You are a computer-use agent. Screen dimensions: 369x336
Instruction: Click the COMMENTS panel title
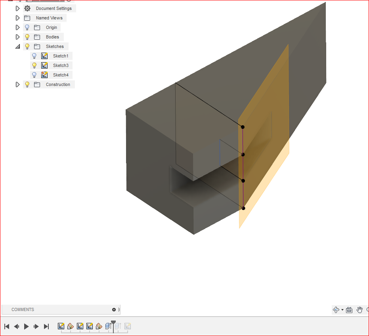pos(23,309)
